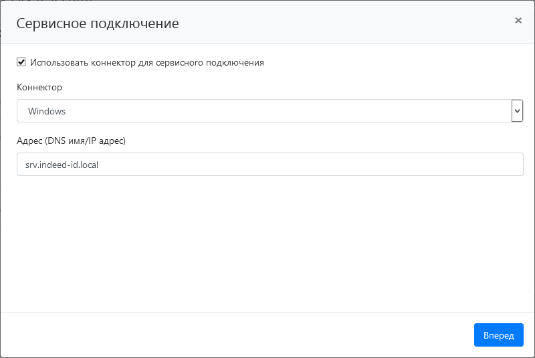
Task: Select the Windows value in connector combo box
Action: coord(47,111)
